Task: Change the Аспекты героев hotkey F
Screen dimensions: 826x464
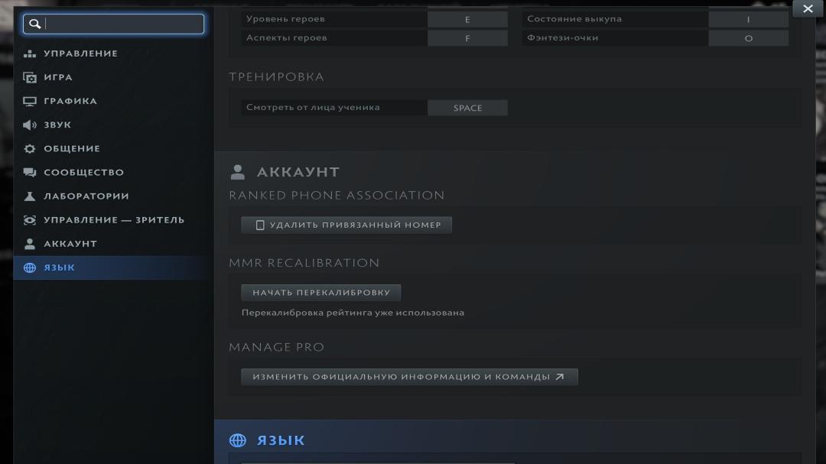Action: click(467, 38)
